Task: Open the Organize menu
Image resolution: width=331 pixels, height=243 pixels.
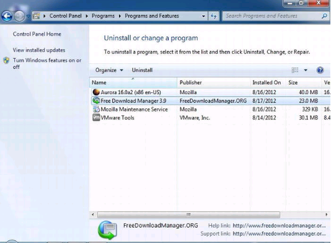Action: tap(109, 70)
